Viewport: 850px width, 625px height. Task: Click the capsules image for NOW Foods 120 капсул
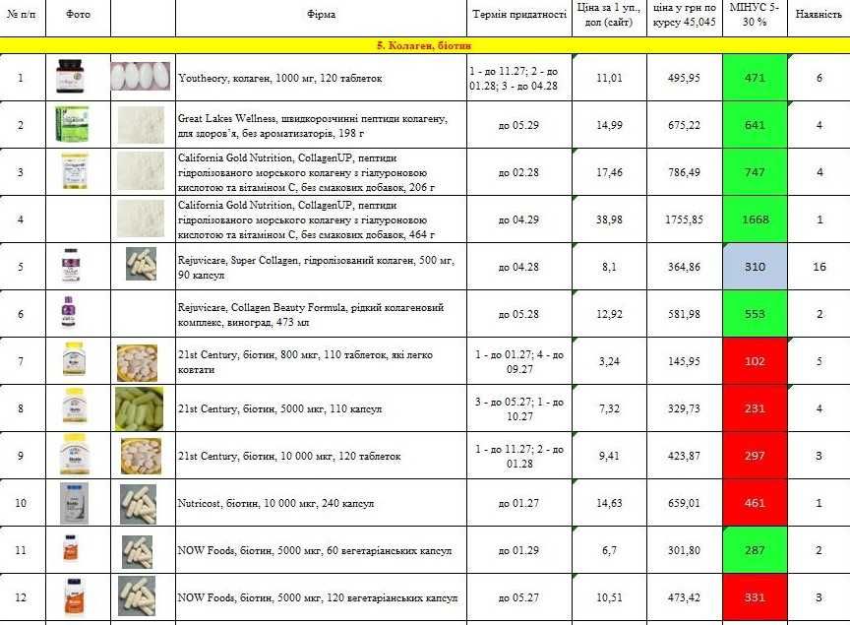[x=137, y=596]
